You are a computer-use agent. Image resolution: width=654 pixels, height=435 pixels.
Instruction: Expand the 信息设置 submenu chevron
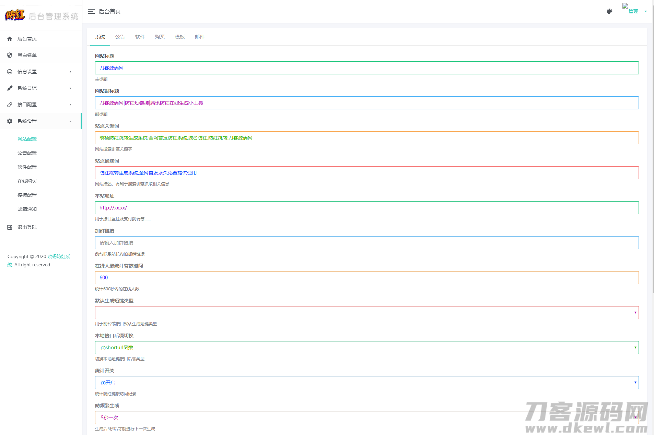[70, 72]
